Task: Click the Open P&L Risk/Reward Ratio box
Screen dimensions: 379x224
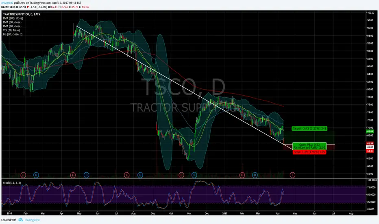Action: click(309, 146)
